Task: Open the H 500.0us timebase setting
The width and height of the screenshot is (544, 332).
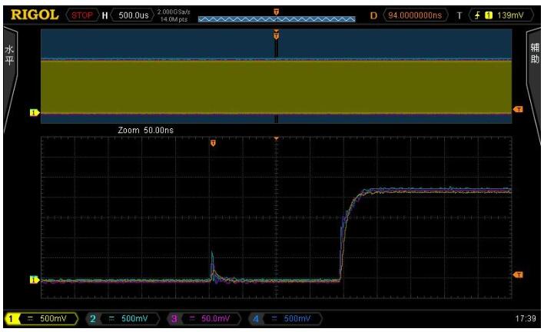Action: [x=128, y=12]
